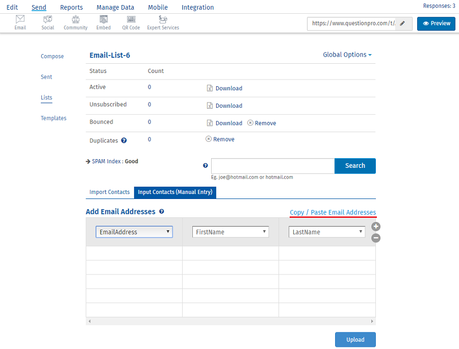
Task: Click inside the email search field
Action: pos(272,166)
